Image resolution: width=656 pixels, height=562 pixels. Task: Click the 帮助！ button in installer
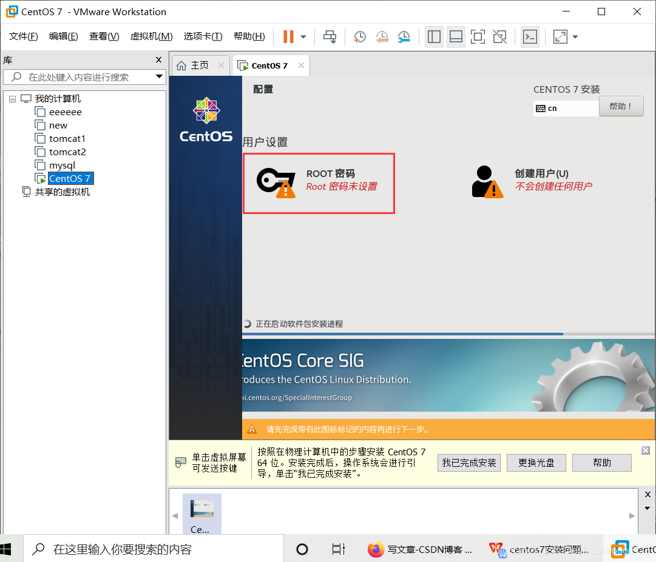point(621,107)
